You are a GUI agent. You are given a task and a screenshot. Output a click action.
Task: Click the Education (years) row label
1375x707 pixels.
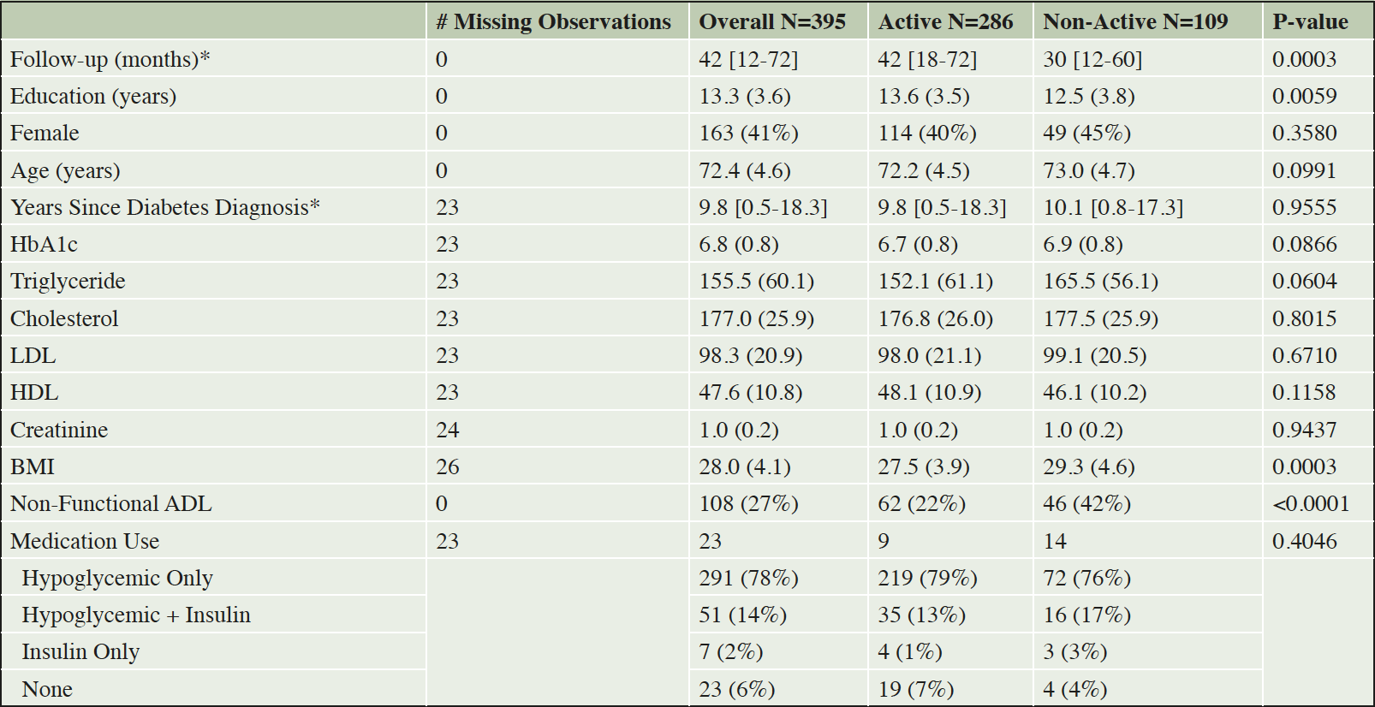[x=93, y=97]
